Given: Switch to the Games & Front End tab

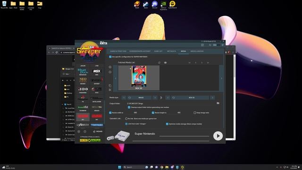Looking at the screenshot, I should pos(118,51).
